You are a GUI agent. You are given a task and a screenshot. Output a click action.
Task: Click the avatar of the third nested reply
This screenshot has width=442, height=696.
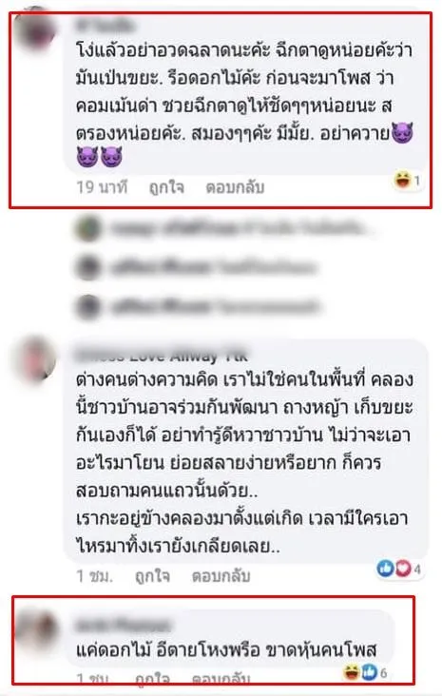87,307
